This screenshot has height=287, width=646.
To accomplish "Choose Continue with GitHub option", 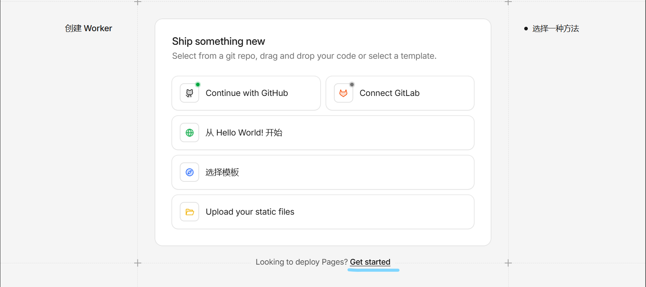I will pos(246,93).
